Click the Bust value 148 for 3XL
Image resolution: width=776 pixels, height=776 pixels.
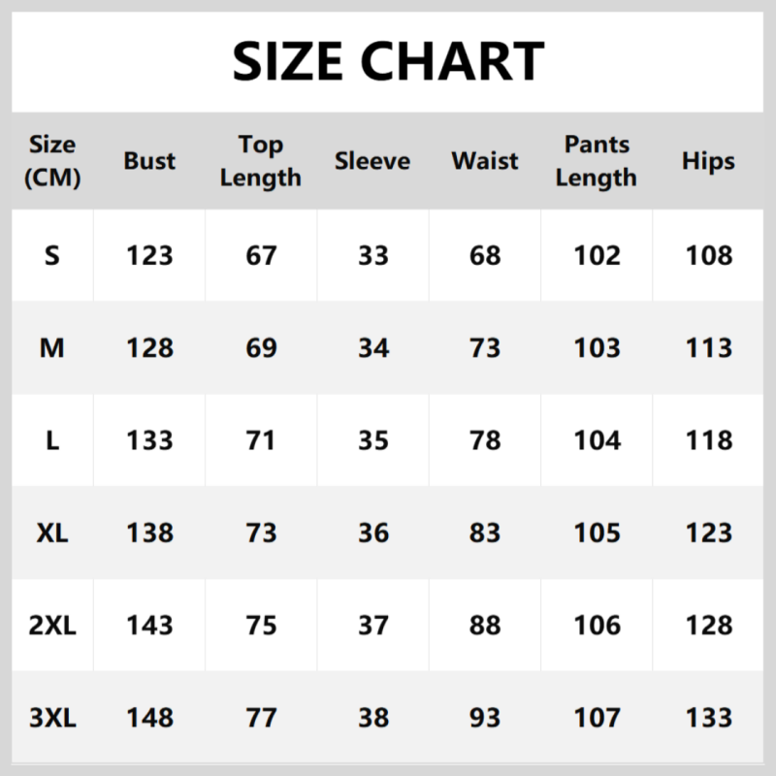coord(149,718)
